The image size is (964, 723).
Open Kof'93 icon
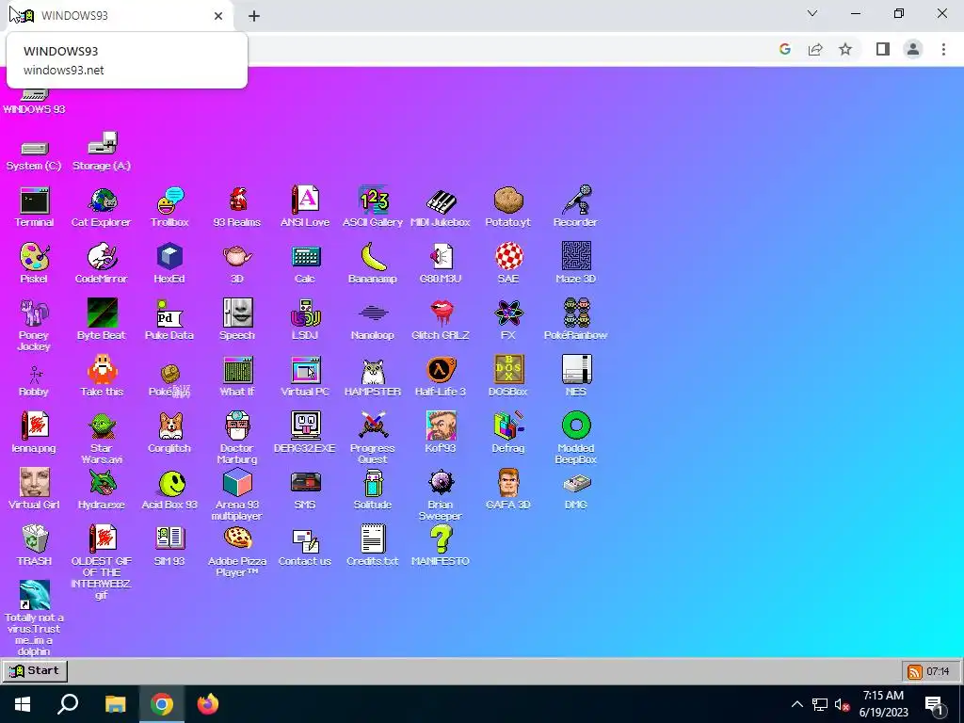[441, 426]
